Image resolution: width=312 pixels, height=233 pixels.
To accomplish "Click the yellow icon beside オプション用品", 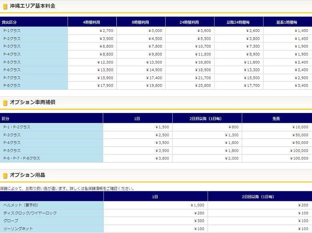I will click(5, 176).
